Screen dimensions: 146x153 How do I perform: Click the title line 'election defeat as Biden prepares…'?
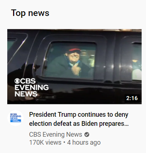[79, 124]
